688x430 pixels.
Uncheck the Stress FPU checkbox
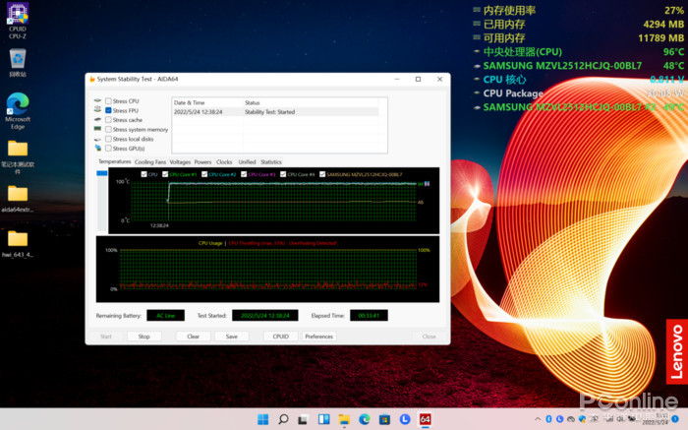pos(108,110)
